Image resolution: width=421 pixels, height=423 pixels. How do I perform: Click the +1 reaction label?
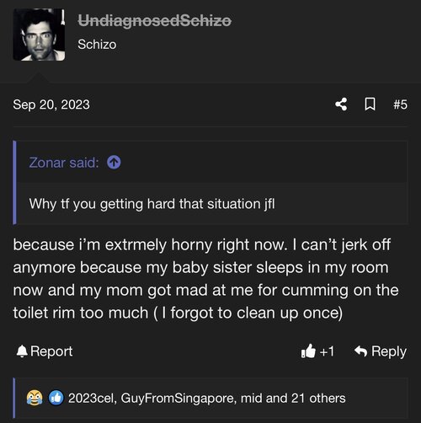pyautogui.click(x=327, y=351)
